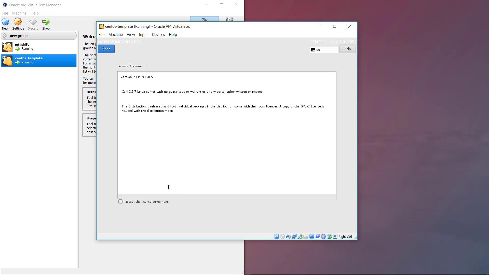Click the USB devices status icon

[x=300, y=237]
